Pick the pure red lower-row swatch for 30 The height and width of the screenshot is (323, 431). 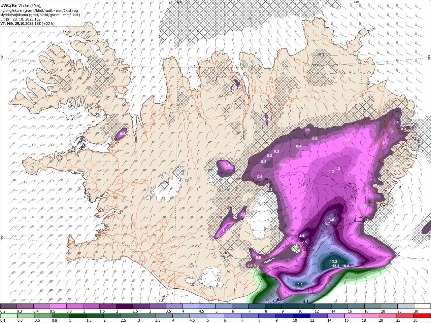point(422,316)
